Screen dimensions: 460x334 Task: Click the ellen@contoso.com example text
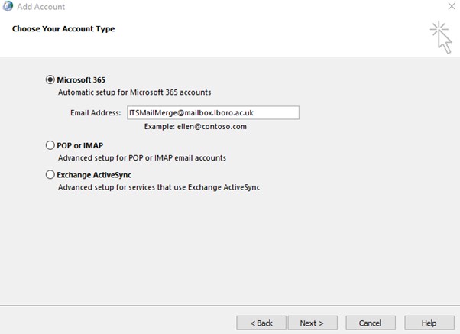[x=195, y=127]
